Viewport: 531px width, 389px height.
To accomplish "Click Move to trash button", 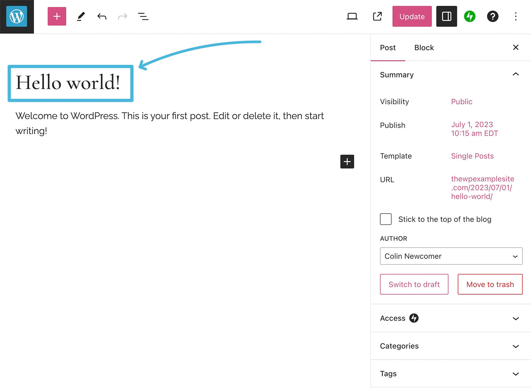I will point(490,284).
